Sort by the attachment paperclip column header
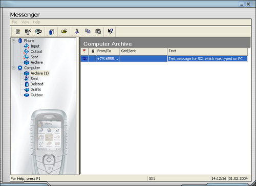The image size is (256, 186). coord(92,51)
